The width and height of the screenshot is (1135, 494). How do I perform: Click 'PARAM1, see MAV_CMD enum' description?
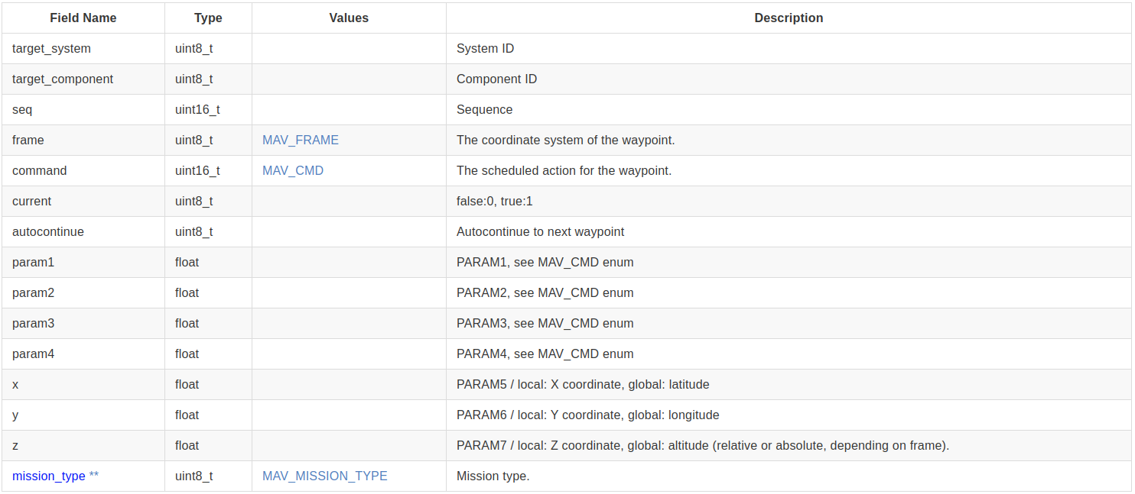(545, 262)
